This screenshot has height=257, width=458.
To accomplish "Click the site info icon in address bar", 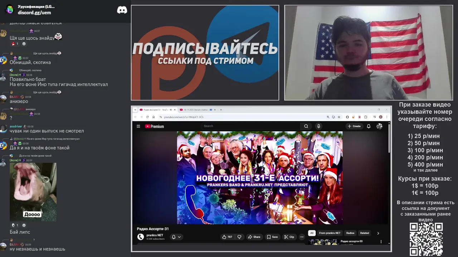I will [161, 117].
